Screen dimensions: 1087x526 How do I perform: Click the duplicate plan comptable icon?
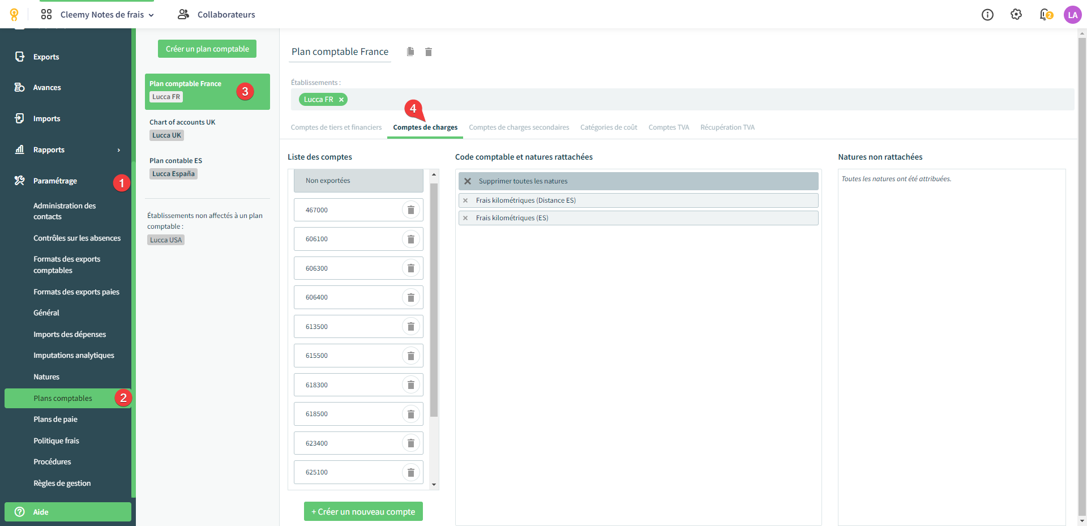pos(410,52)
